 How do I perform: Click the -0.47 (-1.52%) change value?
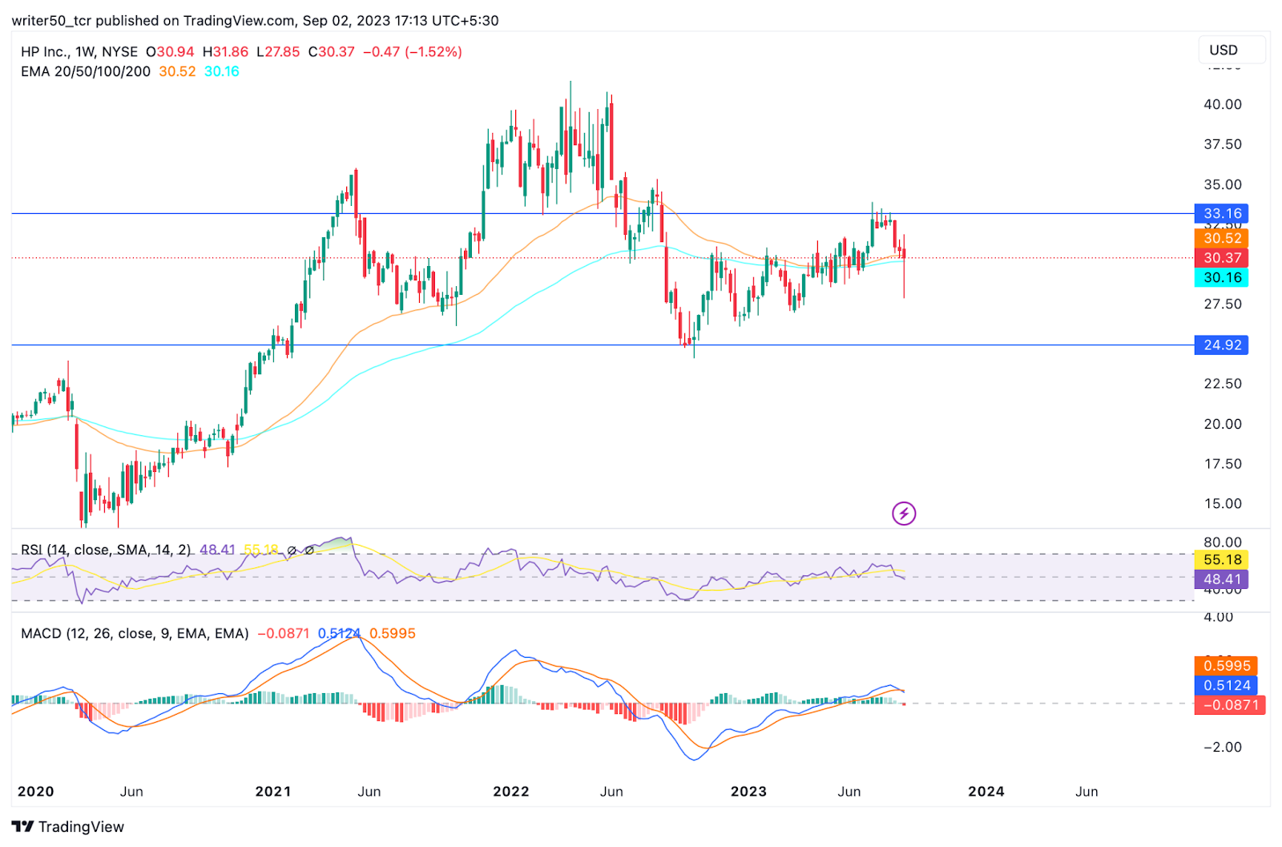[x=413, y=51]
